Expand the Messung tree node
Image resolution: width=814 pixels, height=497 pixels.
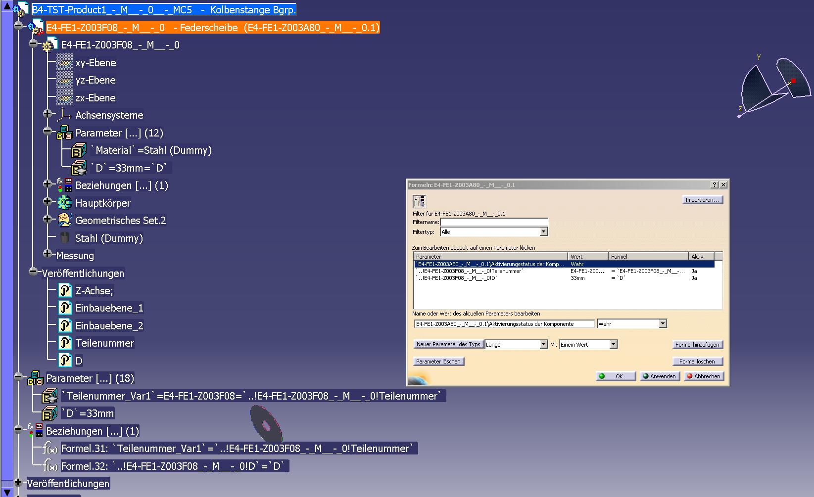point(48,254)
